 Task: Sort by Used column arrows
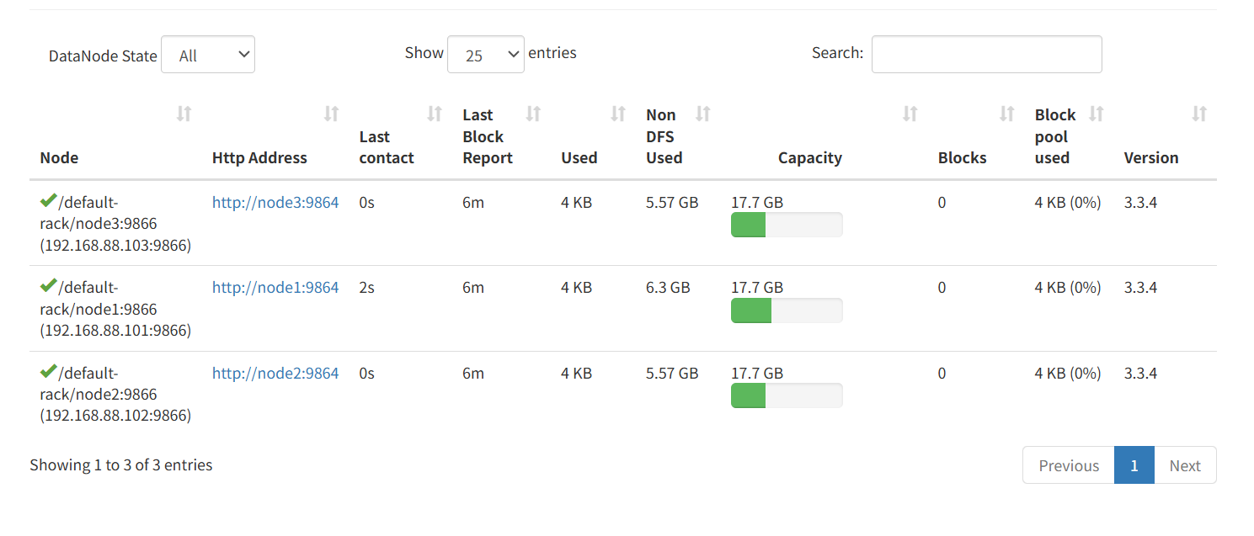618,114
